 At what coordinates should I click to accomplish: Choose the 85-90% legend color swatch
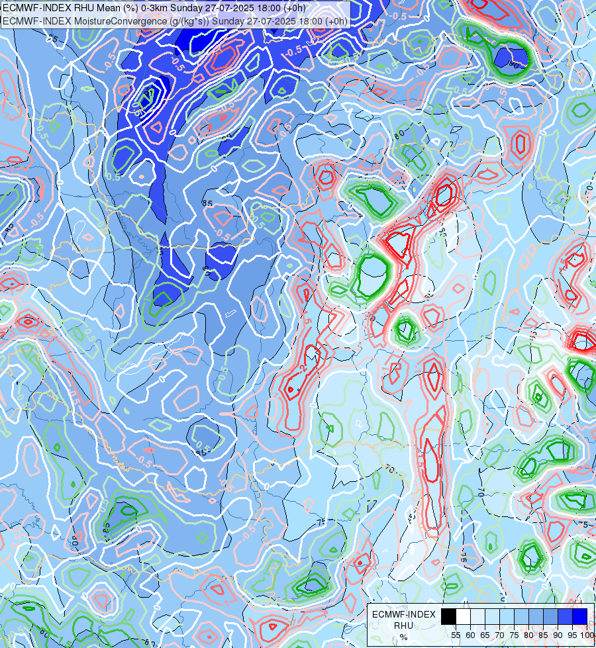pos(550,617)
